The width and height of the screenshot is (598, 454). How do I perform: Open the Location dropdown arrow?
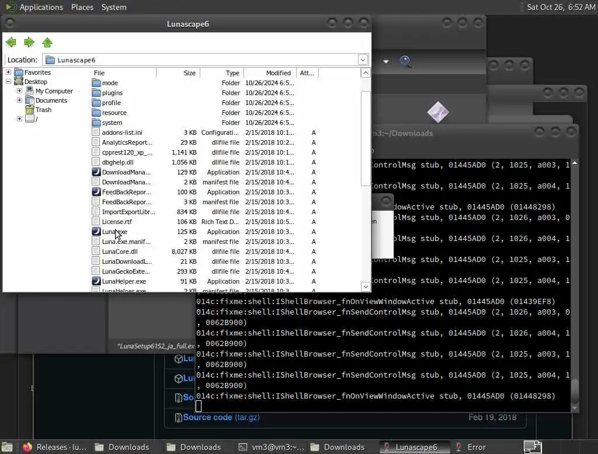tap(363, 60)
